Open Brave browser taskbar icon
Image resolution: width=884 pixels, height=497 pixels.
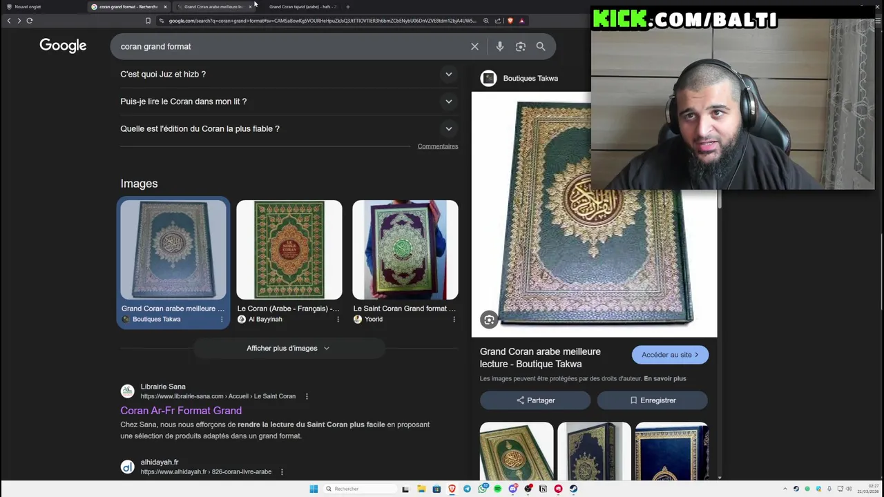coord(452,489)
